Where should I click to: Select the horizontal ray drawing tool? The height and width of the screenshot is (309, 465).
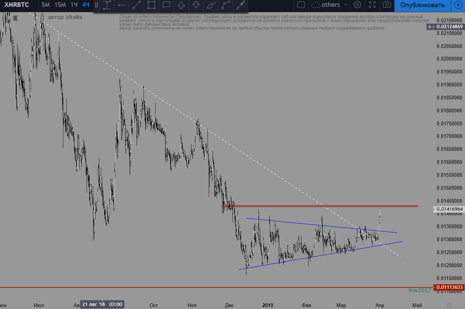pos(122,5)
